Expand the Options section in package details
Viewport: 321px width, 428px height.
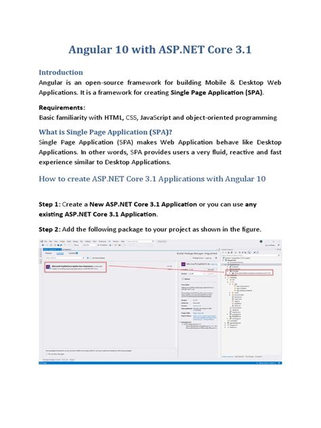pyautogui.click(x=183, y=279)
